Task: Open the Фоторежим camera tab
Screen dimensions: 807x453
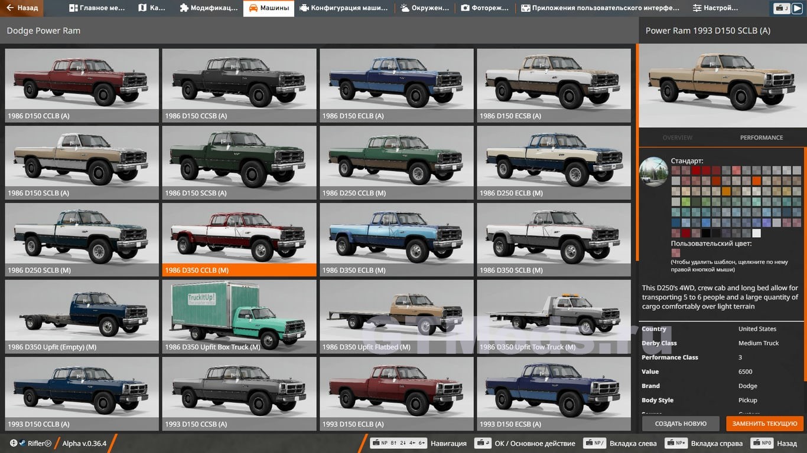Action: (x=486, y=8)
